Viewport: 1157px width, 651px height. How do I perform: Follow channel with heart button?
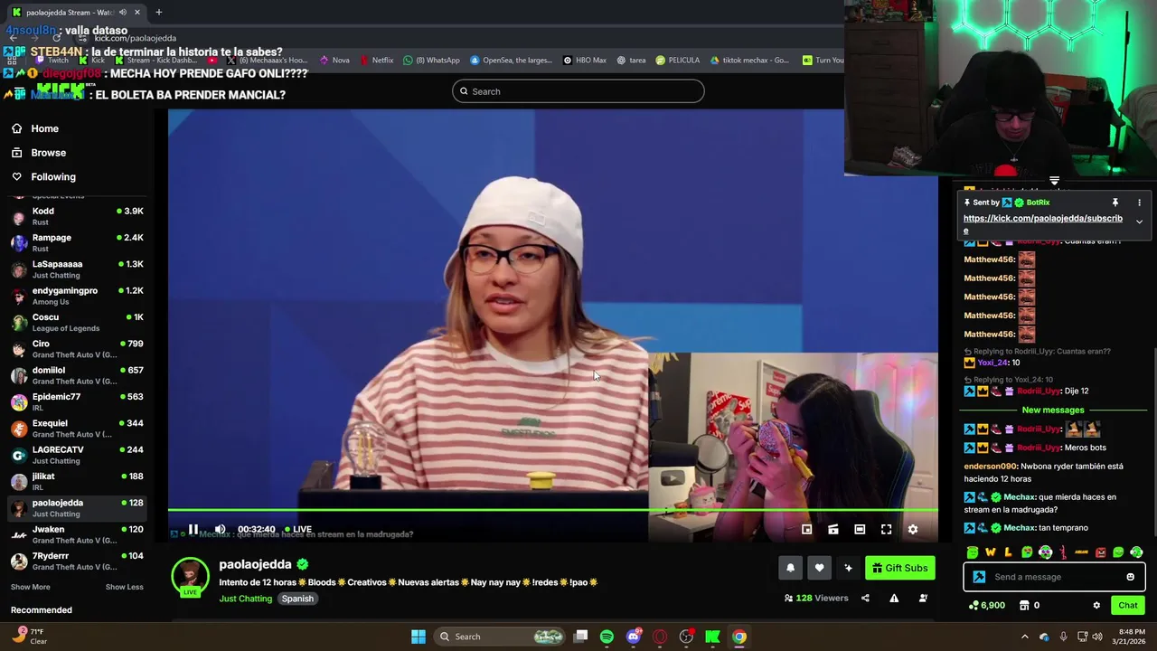819,568
